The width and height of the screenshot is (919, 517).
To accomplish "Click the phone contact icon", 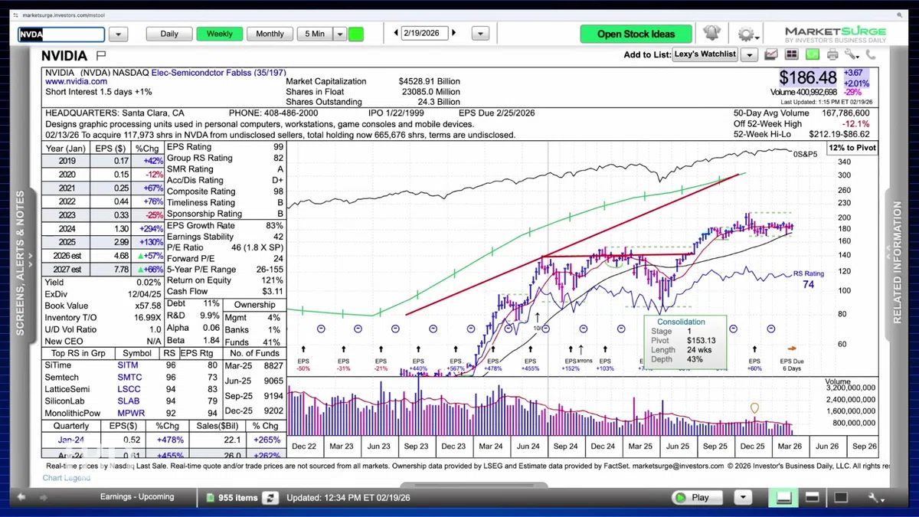I will tap(871, 55).
